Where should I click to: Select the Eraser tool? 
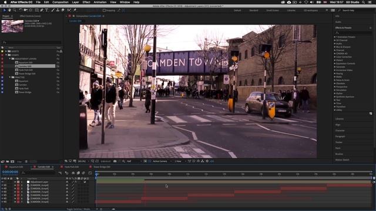point(63,11)
